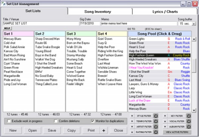Expand the Key Filter options arrow

165,116
